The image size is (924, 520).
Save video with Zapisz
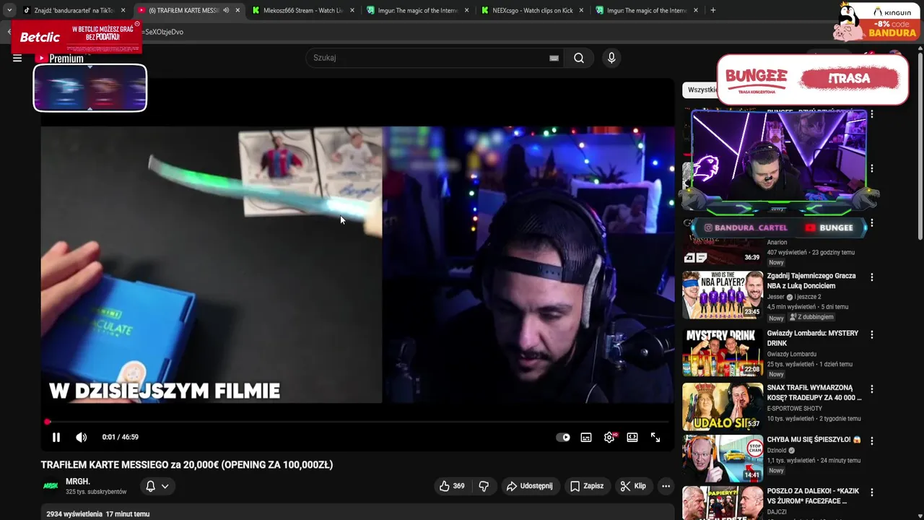tap(587, 486)
